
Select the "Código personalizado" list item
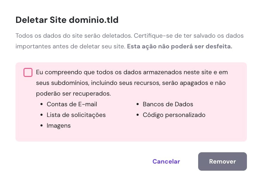pos(174,115)
